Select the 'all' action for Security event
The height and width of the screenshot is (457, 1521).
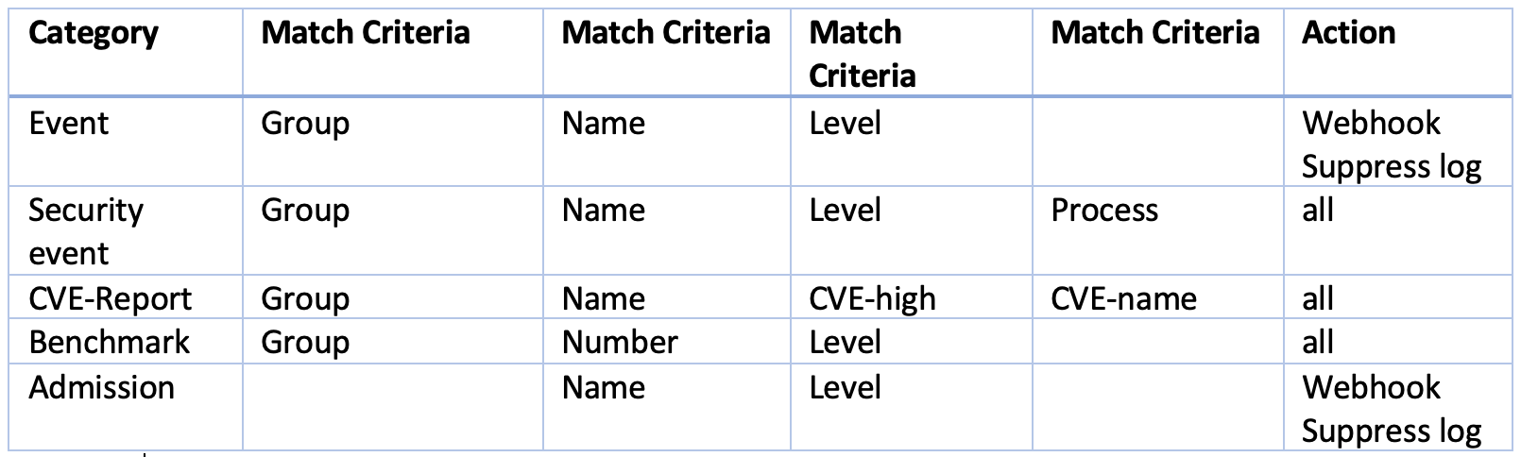pyautogui.click(x=1317, y=210)
